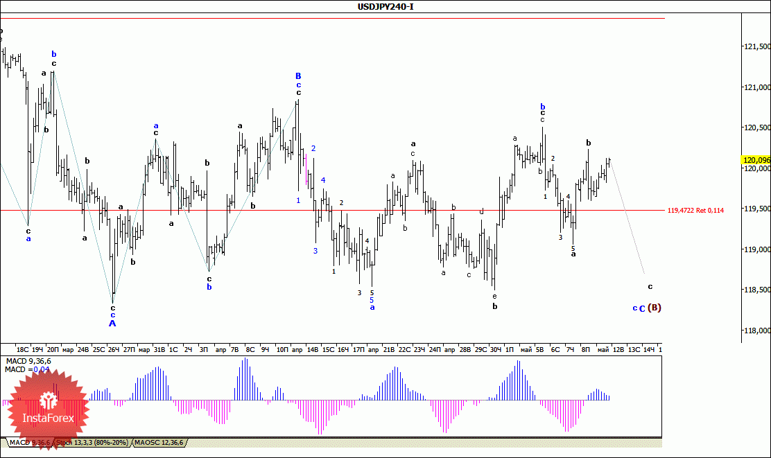Screen dimensions: 771x458
Task: Select the large blue wave B label
Action: point(298,76)
